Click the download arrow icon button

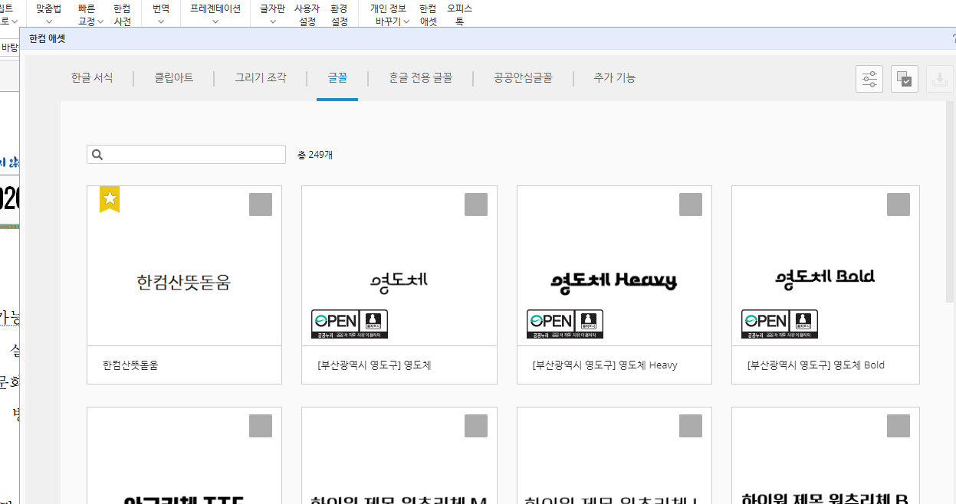pos(940,79)
